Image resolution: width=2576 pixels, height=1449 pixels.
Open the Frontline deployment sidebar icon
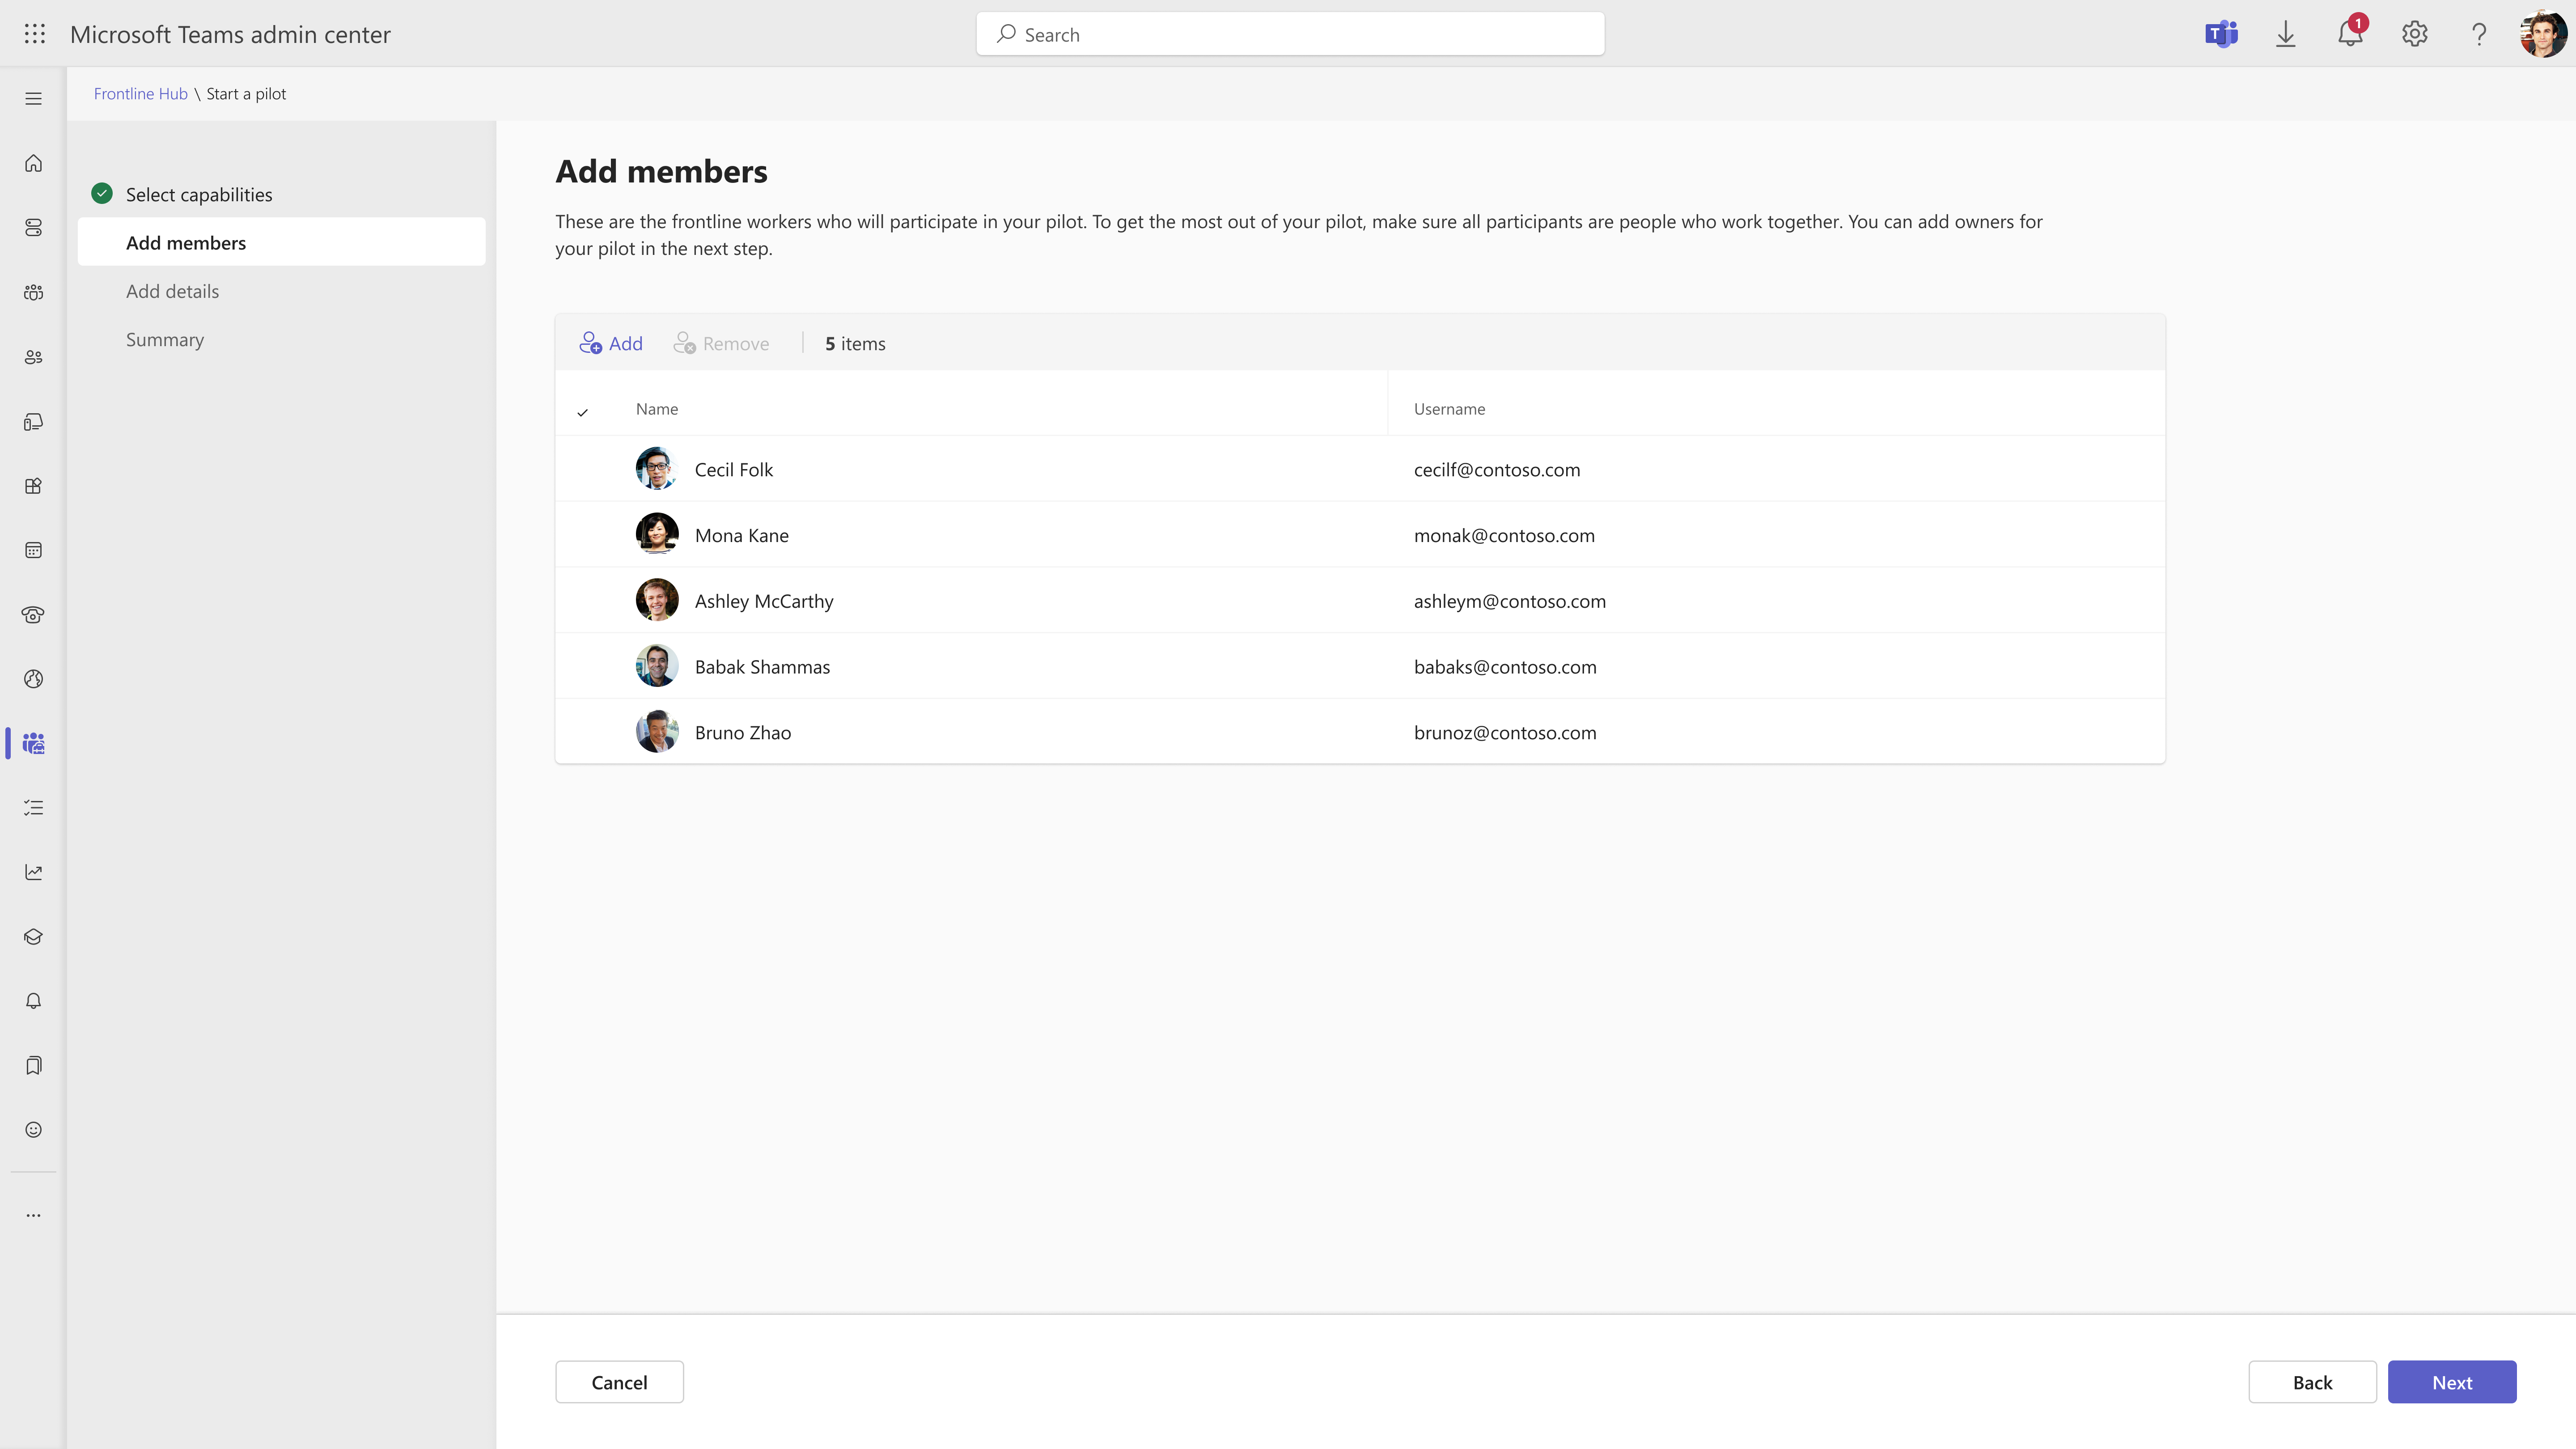click(34, 743)
